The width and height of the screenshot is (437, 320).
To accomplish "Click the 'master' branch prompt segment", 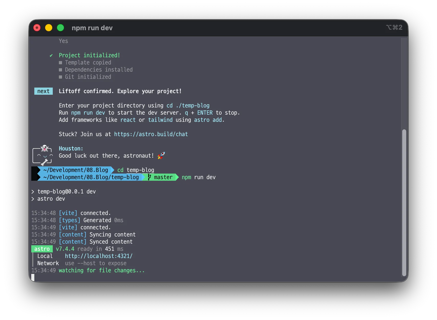I will [160, 177].
